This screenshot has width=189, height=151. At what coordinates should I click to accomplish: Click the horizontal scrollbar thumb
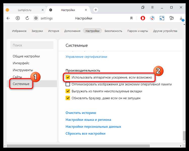78,146
